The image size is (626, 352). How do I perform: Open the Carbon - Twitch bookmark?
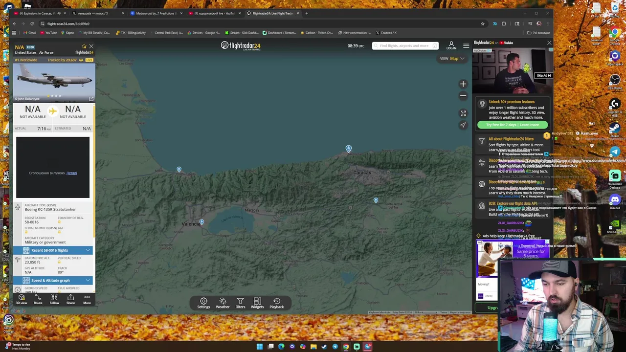click(316, 33)
